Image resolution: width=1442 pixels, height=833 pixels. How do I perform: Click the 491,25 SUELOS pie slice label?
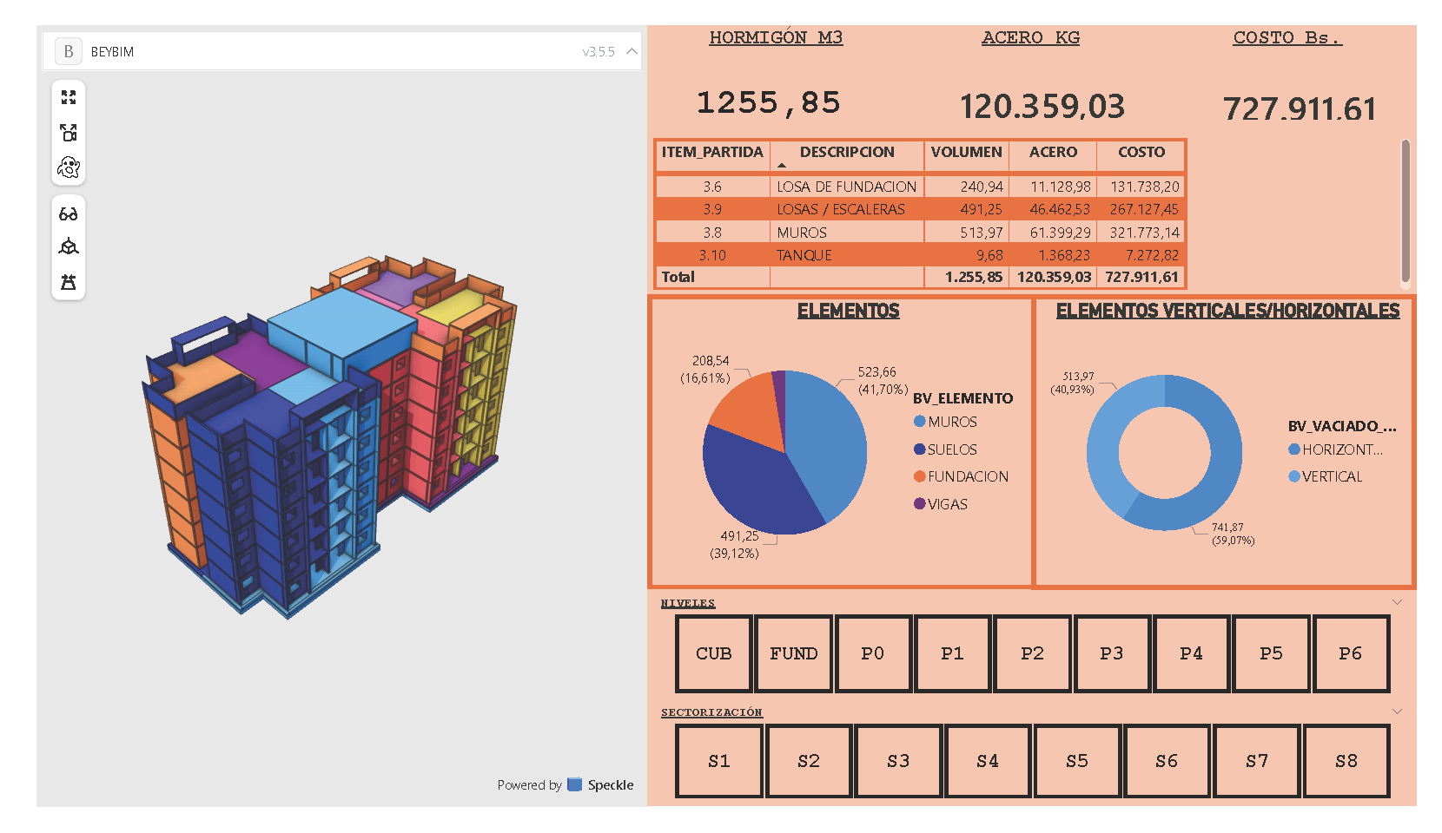pyautogui.click(x=737, y=544)
